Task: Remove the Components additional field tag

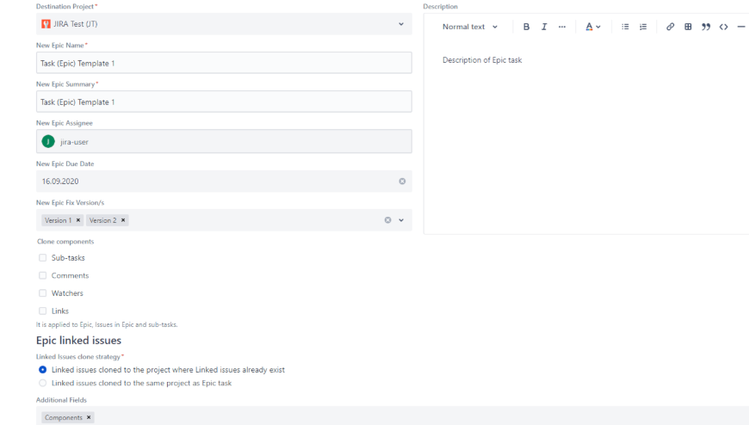Action: point(89,417)
